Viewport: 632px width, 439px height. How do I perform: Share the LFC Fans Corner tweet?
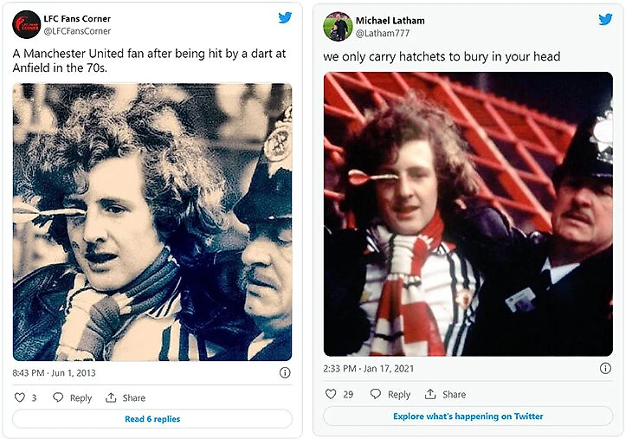point(126,397)
